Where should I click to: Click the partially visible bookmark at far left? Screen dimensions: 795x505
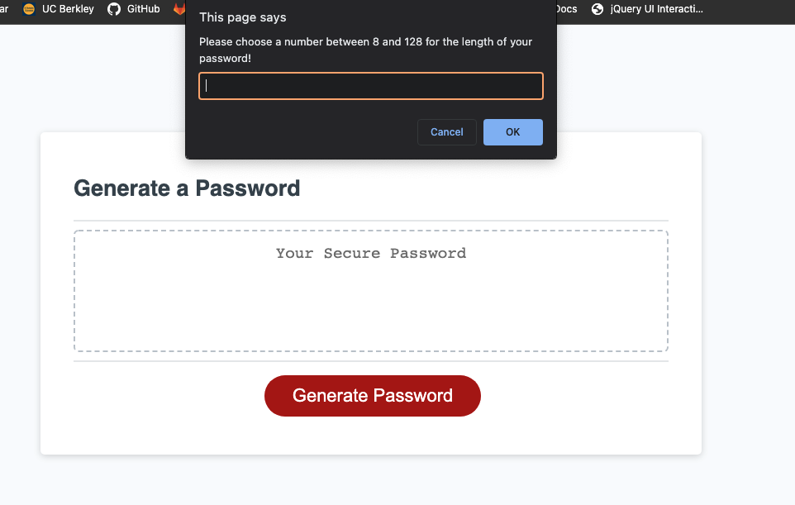click(4, 9)
